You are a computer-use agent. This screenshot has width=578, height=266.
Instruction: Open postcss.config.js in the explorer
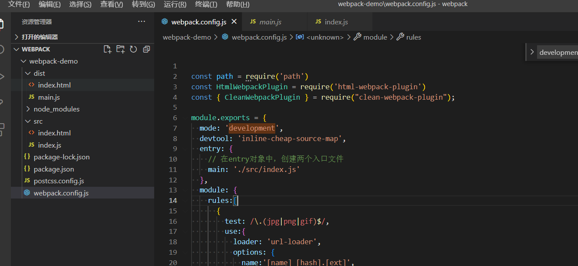83,181
